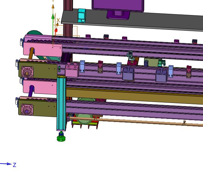Select the right blue-purple stopper box
Viewport: 203px width, 182px height.
(x=162, y=75)
